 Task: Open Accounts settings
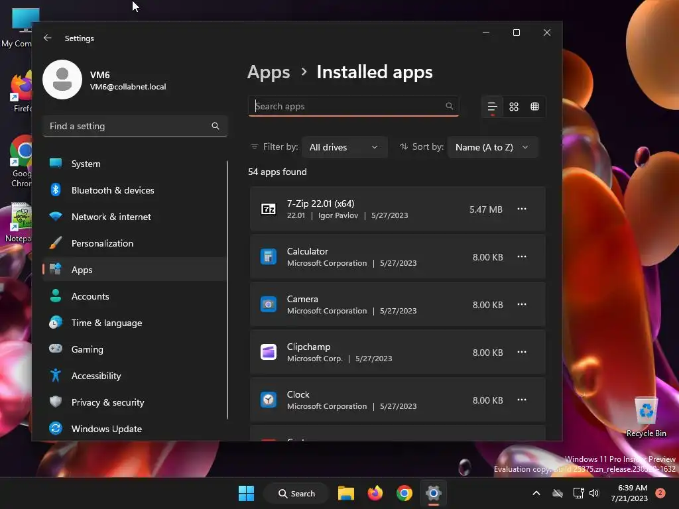[x=134, y=296]
